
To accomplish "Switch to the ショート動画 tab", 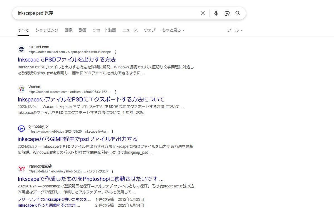I will pos(104,30).
